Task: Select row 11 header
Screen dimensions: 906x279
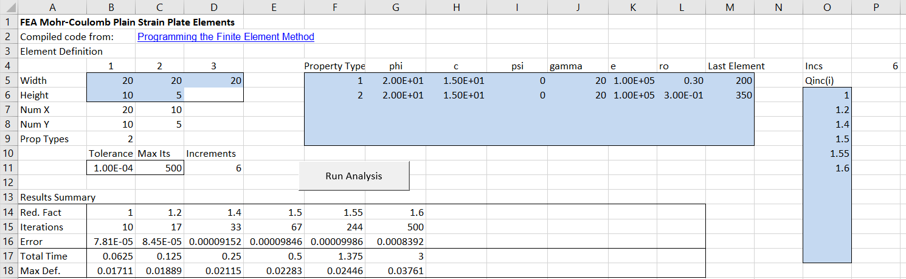Action: (x=9, y=168)
